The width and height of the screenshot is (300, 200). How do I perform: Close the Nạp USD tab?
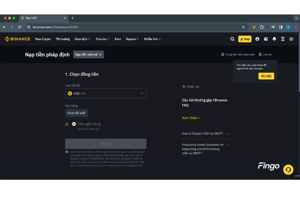[65, 18]
